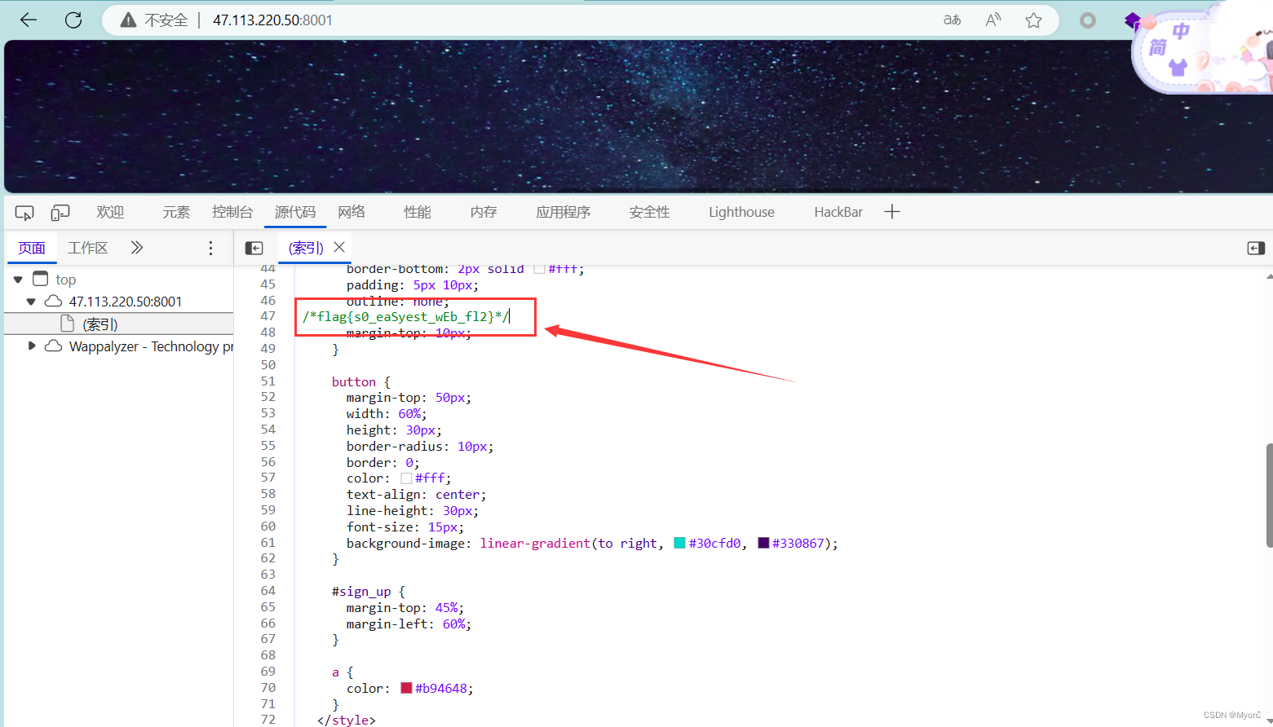Add a new DevTools tool with plus icon

pyautogui.click(x=892, y=212)
